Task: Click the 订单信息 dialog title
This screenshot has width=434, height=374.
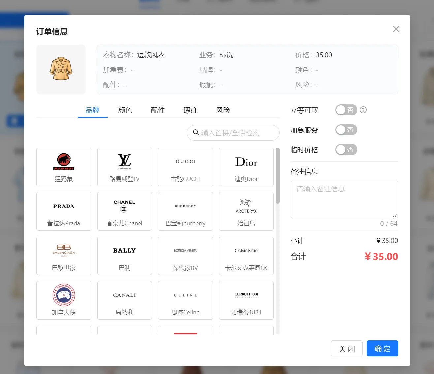Action: [52, 32]
